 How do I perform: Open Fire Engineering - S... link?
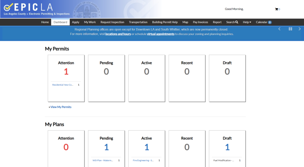143,160
